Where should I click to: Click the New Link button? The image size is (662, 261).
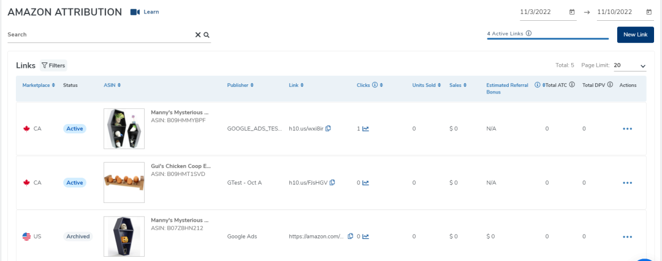pos(635,35)
